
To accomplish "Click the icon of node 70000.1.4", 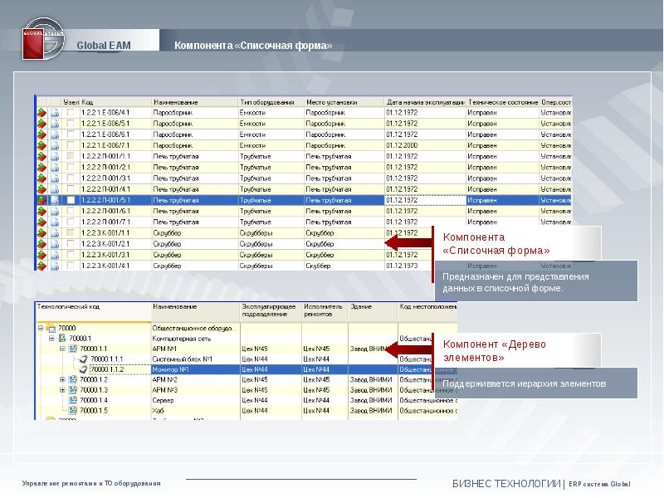I will tap(71, 400).
